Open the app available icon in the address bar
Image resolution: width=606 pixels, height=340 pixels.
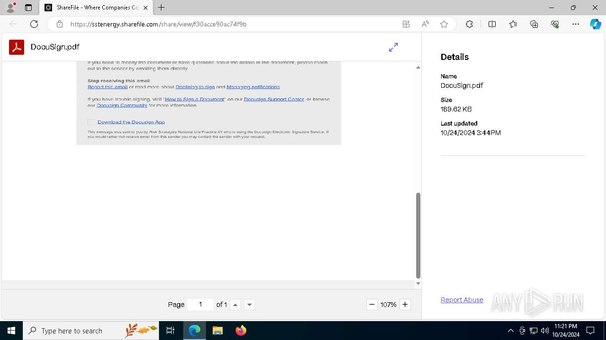pyautogui.click(x=406, y=24)
